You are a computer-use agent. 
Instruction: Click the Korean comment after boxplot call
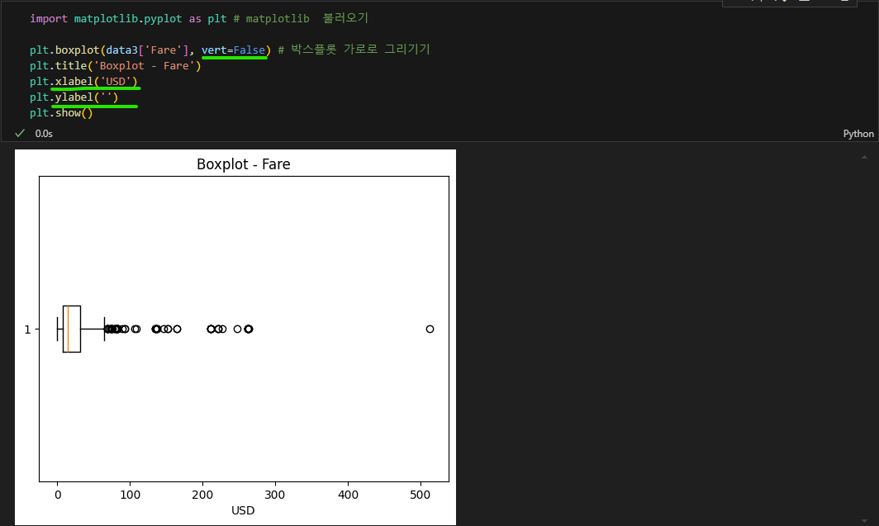(x=354, y=50)
